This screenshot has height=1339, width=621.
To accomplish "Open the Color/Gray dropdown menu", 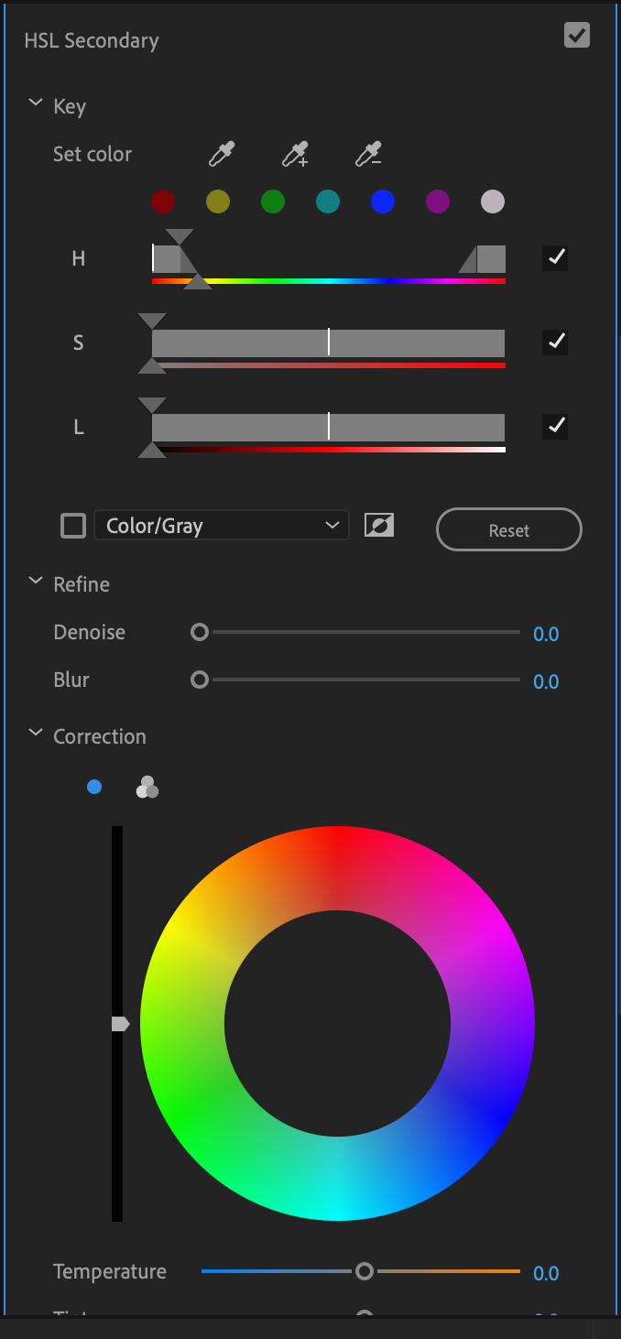I will (222, 525).
